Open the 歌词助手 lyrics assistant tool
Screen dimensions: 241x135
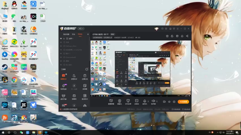[85, 97]
